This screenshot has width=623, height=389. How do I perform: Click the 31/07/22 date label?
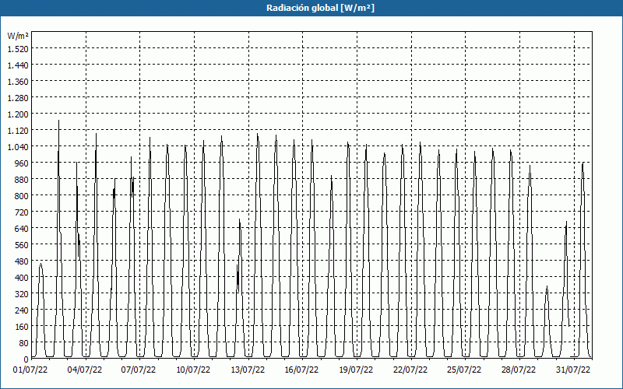573,370
